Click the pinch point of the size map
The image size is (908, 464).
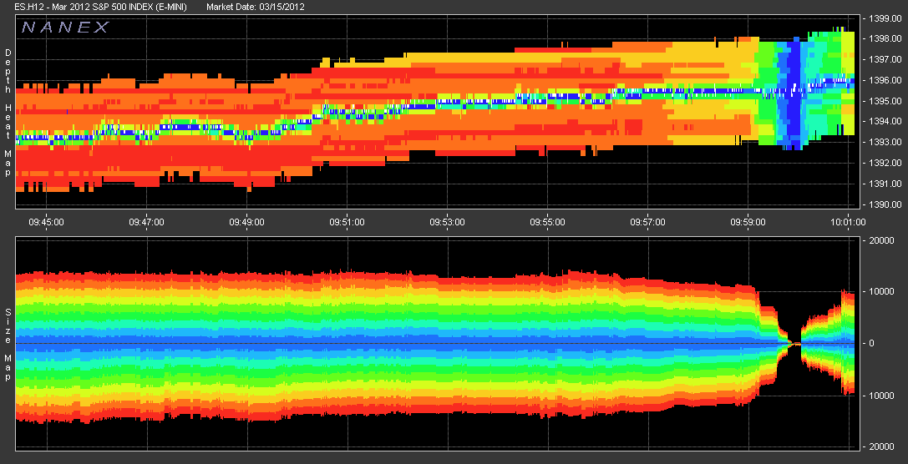(x=795, y=344)
